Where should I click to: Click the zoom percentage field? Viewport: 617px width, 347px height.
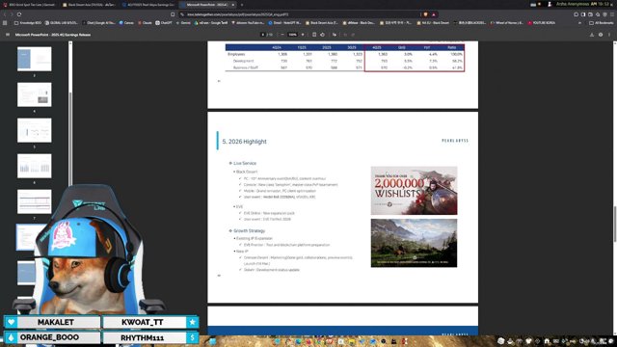[x=292, y=35]
